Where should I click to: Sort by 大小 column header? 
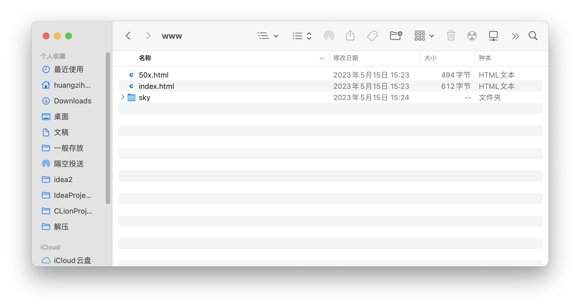click(430, 58)
